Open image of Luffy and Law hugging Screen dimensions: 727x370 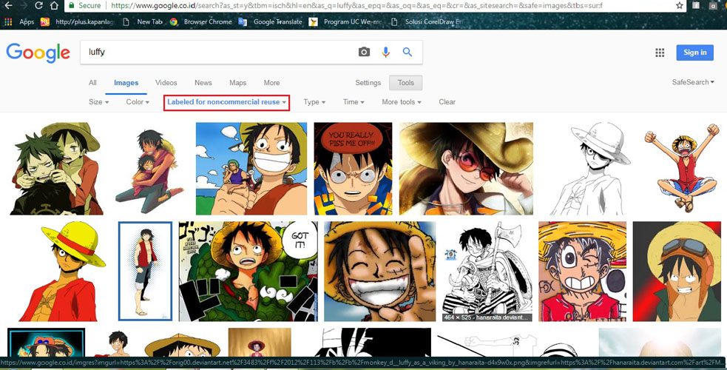[x=55, y=168]
